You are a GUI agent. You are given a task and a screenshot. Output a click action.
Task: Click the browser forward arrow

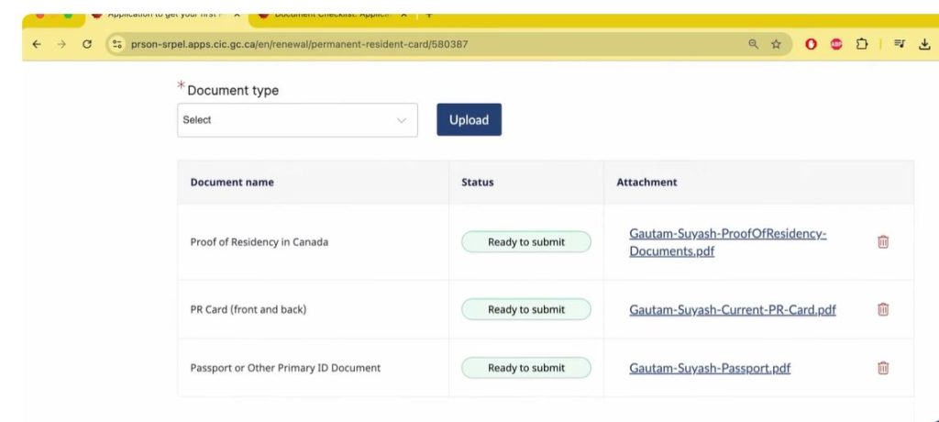point(61,44)
